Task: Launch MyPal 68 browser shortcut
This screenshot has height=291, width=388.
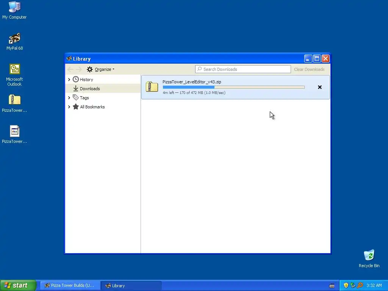Action: [15, 42]
